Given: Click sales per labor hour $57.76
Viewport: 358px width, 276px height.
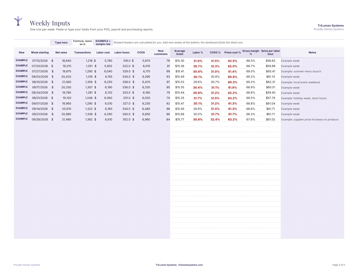Looking at the screenshot, I should click(270, 98).
